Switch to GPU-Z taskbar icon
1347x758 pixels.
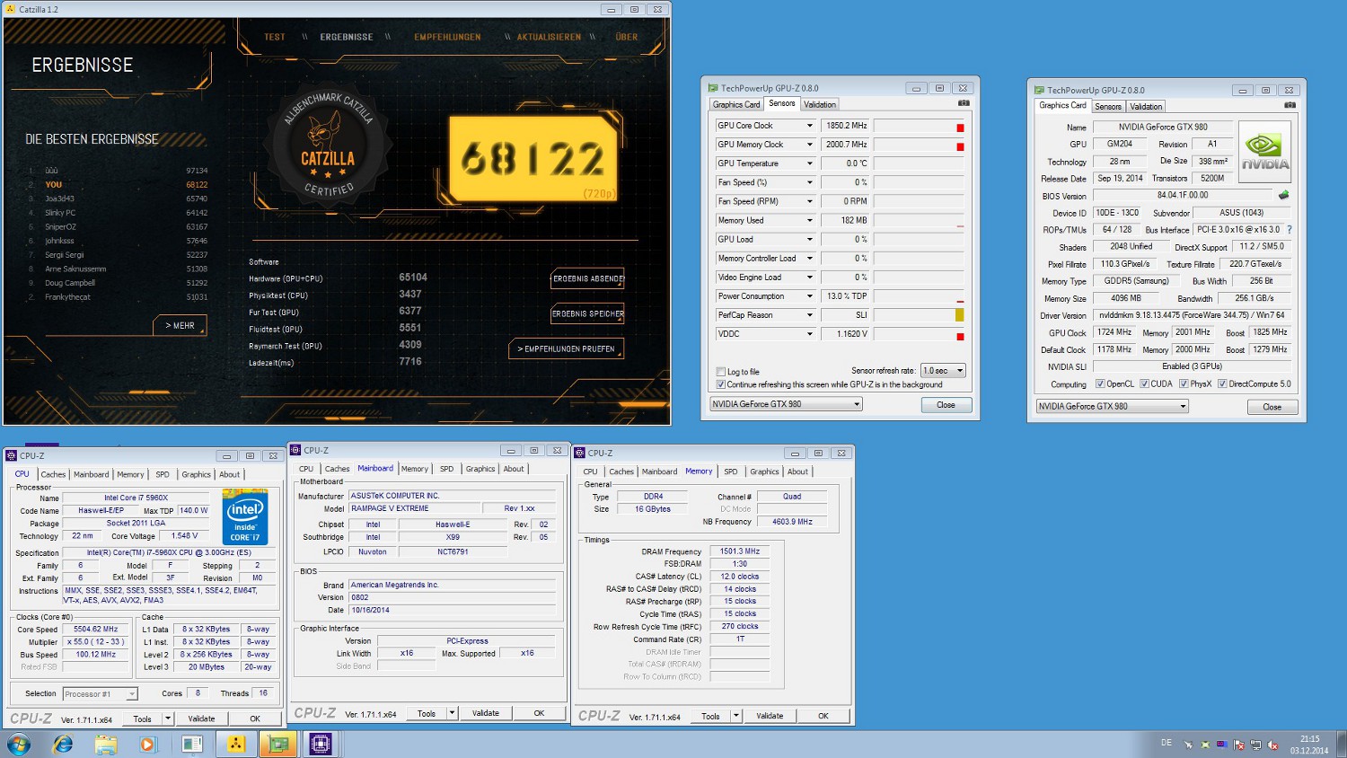pyautogui.click(x=278, y=744)
